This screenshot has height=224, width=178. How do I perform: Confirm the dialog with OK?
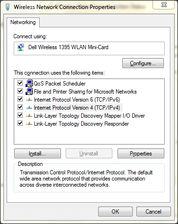pyautogui.click(x=115, y=212)
